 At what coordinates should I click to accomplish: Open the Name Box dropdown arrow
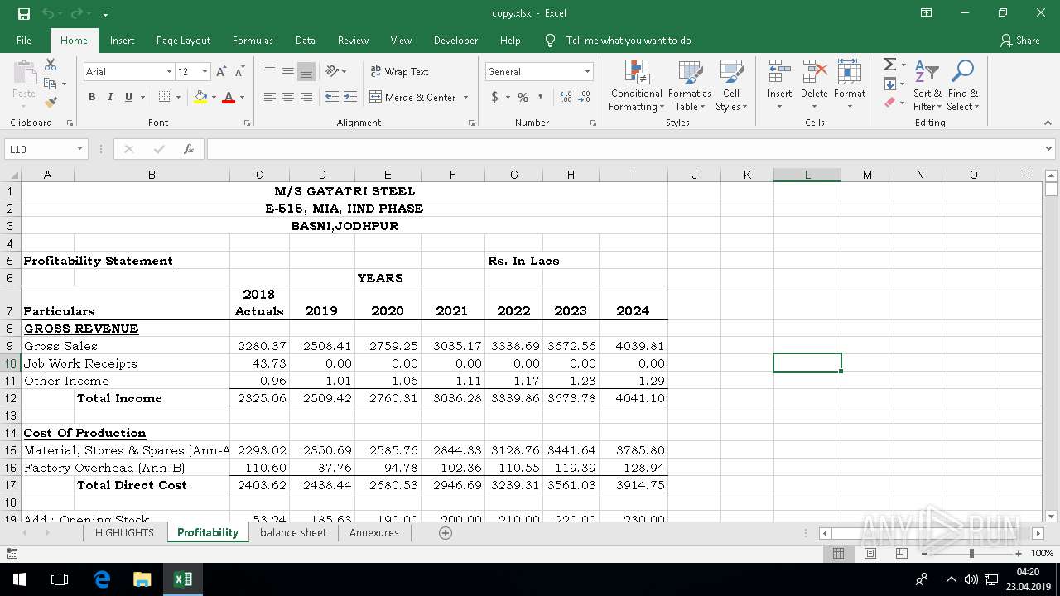click(80, 149)
